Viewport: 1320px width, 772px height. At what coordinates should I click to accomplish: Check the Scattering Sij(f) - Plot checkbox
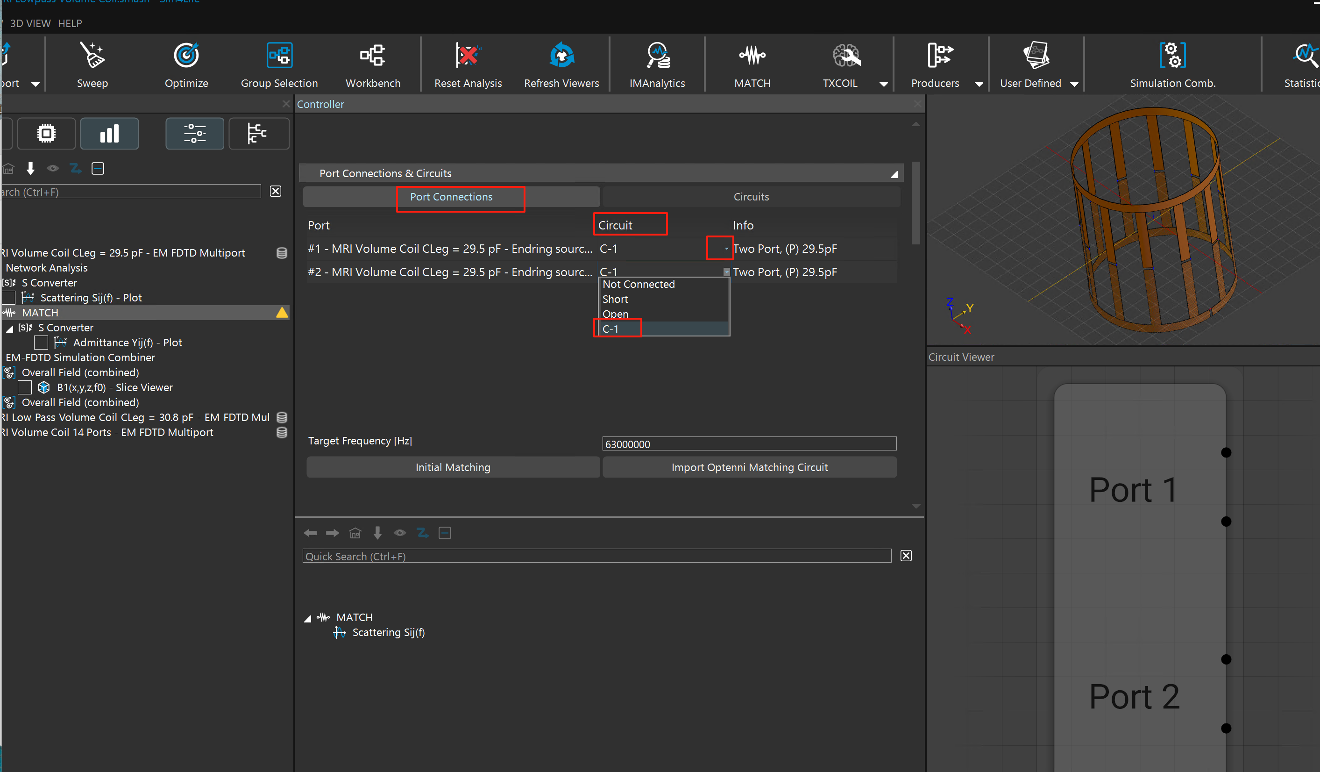coord(8,298)
